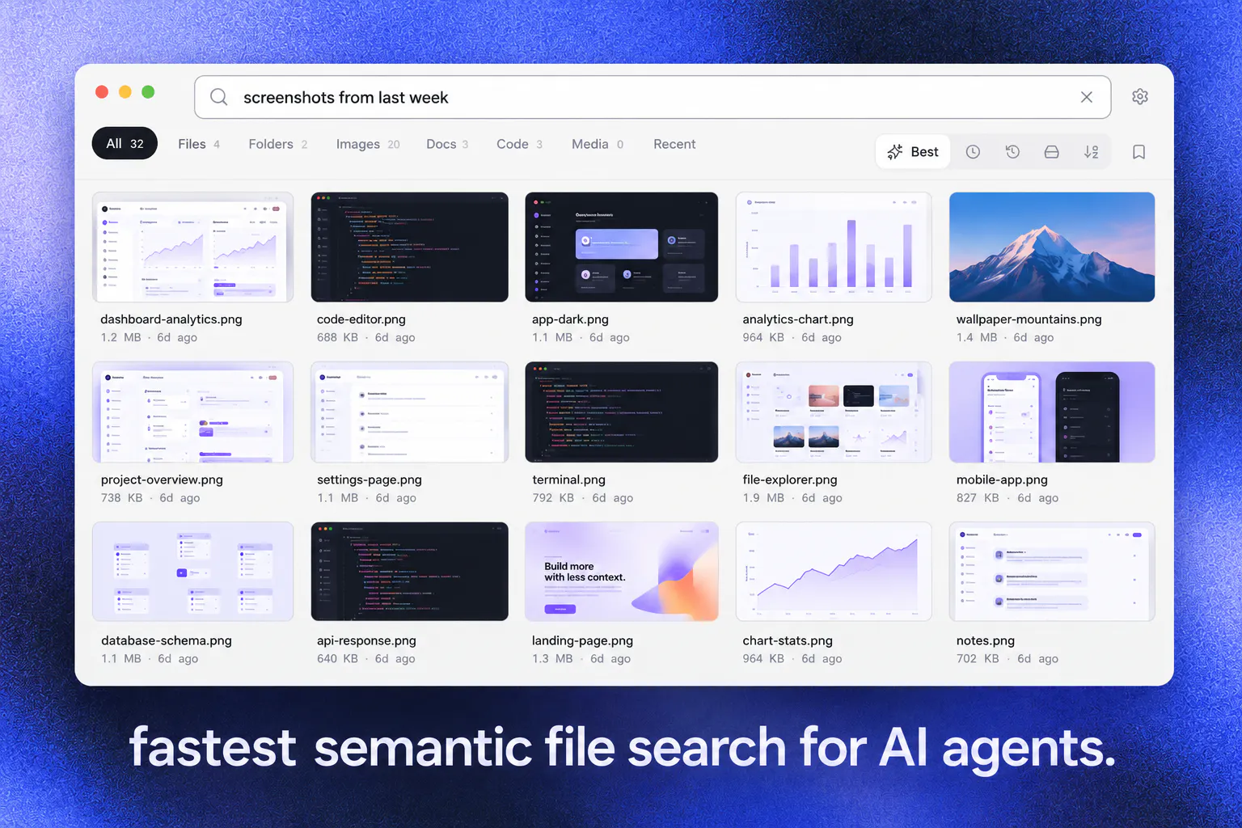Sort results by clock (recent) icon
The width and height of the screenshot is (1242, 828).
pos(973,152)
